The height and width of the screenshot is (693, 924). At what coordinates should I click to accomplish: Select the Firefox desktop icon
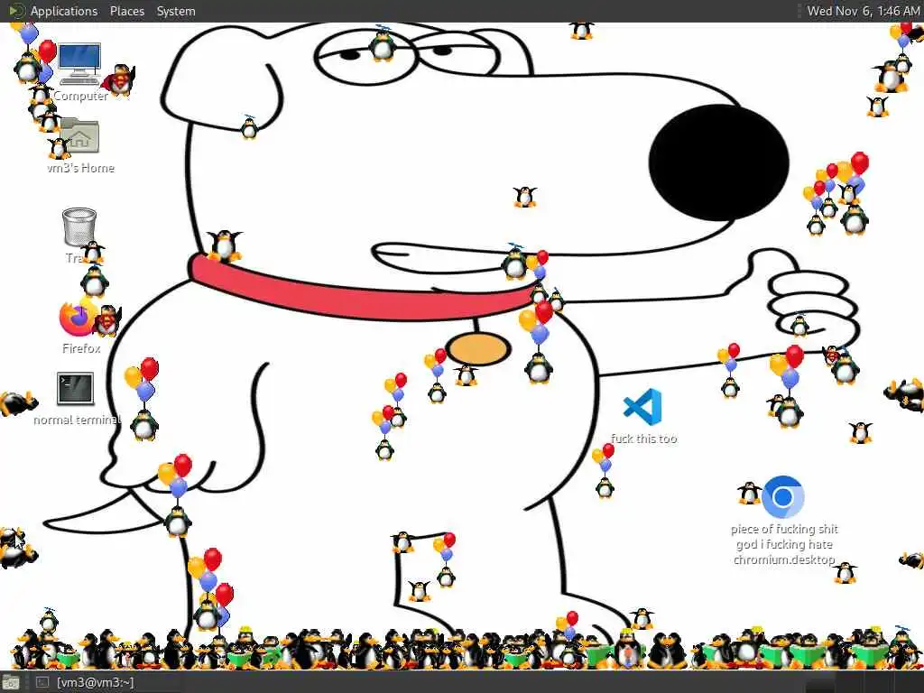pos(79,319)
